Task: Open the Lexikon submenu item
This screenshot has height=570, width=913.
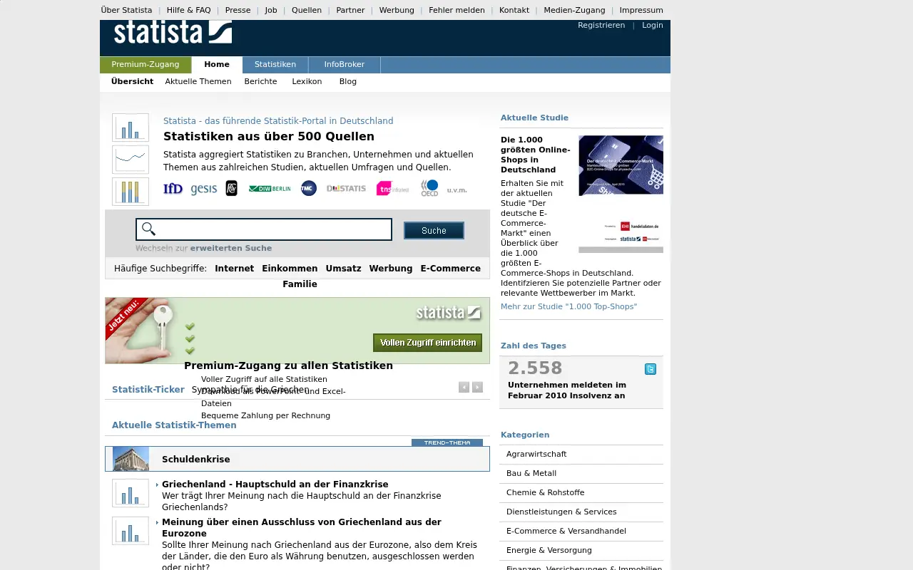Action: click(x=307, y=81)
